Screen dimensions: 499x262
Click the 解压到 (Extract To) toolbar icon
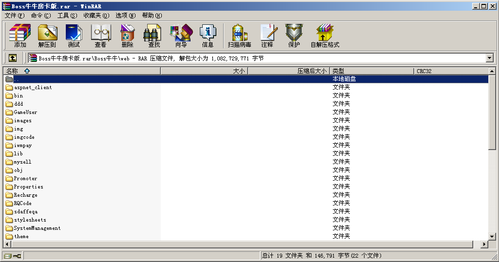click(47, 36)
